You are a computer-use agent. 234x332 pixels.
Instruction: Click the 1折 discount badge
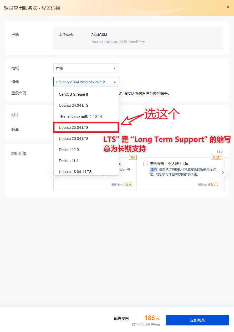pos(133,157)
